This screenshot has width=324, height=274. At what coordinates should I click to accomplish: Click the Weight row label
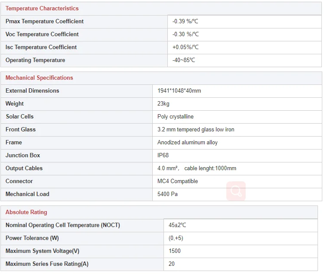(15, 104)
